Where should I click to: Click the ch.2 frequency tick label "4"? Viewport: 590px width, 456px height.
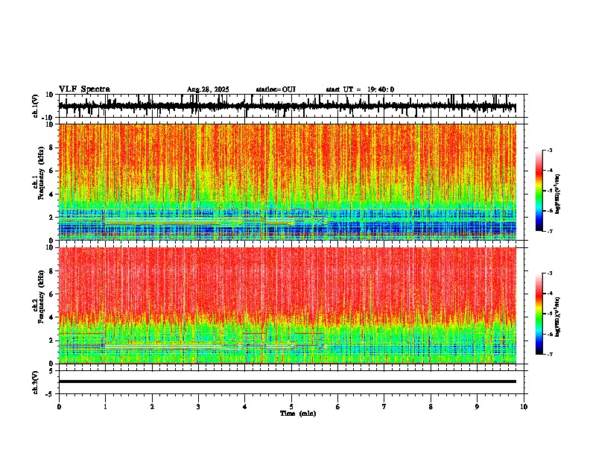[x=52, y=317]
